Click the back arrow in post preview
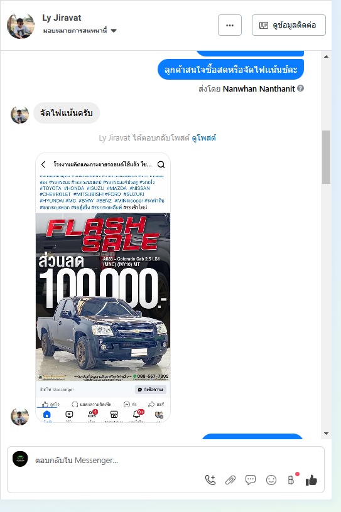This screenshot has width=341, height=512. click(43, 164)
